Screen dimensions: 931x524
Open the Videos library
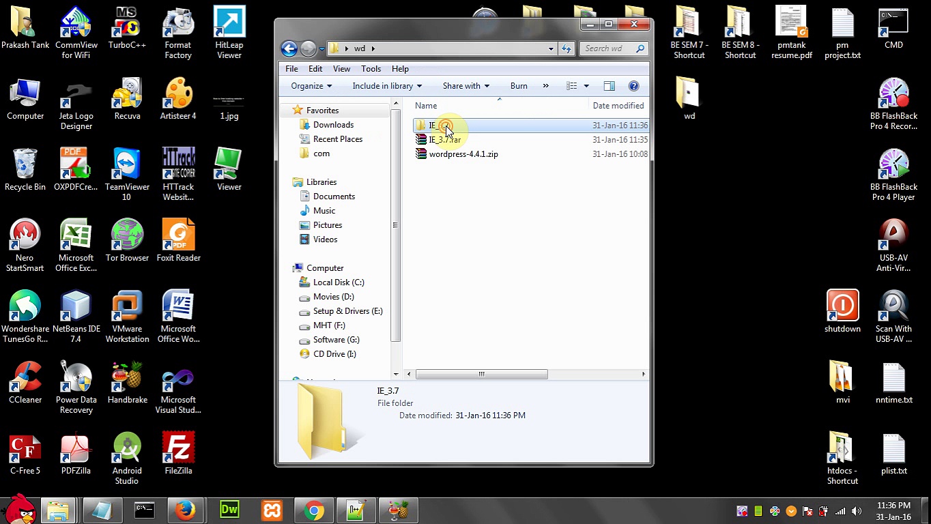pyautogui.click(x=325, y=239)
